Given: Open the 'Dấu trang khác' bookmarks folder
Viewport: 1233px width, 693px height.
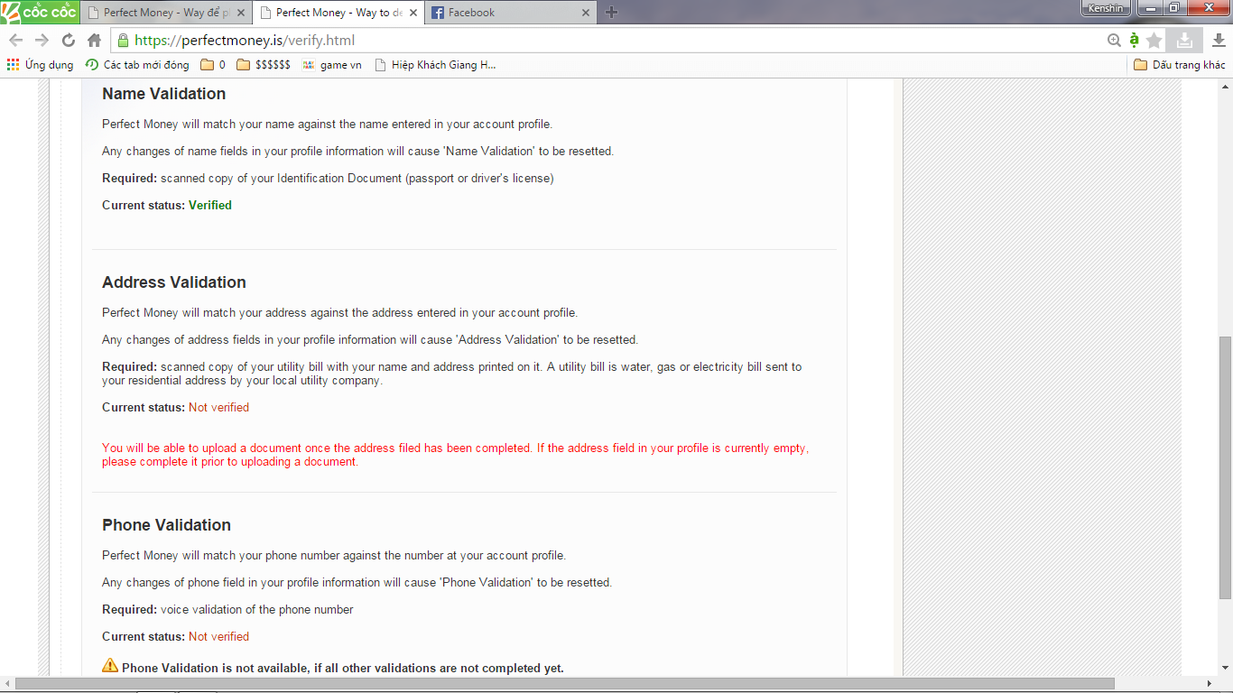Looking at the screenshot, I should click(x=1180, y=65).
